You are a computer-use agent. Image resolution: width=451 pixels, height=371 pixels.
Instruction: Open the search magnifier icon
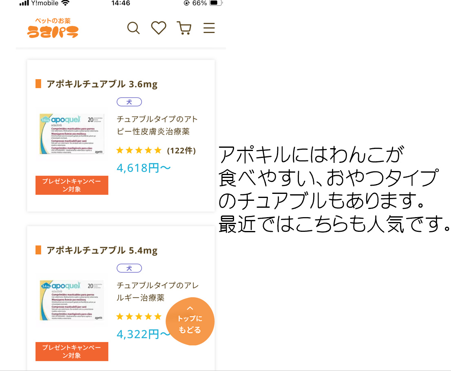[x=133, y=28]
